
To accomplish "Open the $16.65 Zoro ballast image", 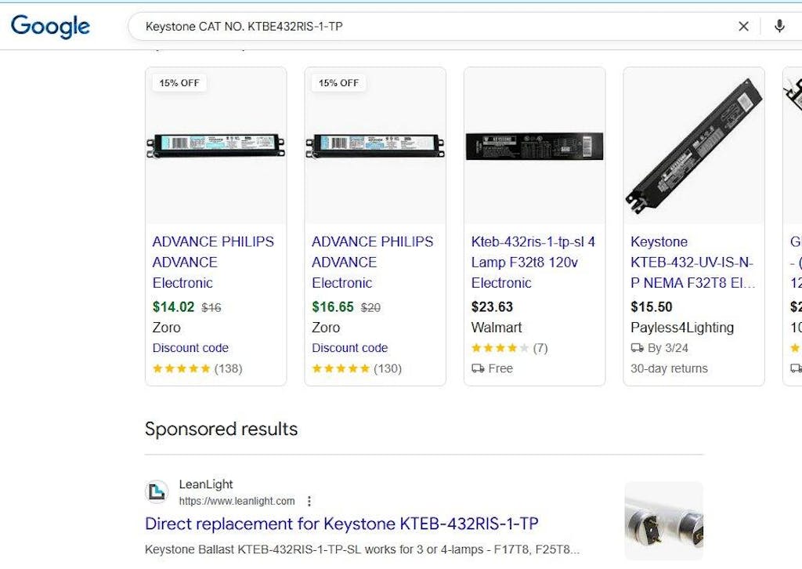I will pyautogui.click(x=375, y=145).
